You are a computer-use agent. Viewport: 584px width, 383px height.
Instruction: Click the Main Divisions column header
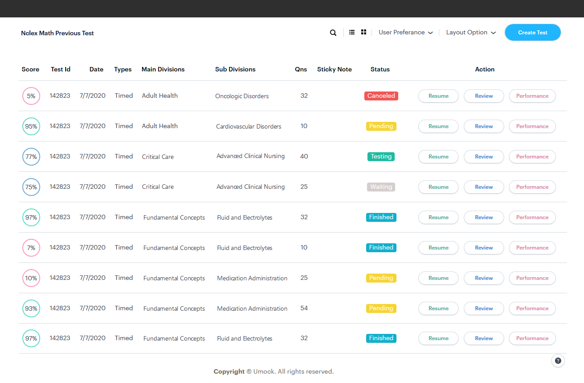[163, 69]
